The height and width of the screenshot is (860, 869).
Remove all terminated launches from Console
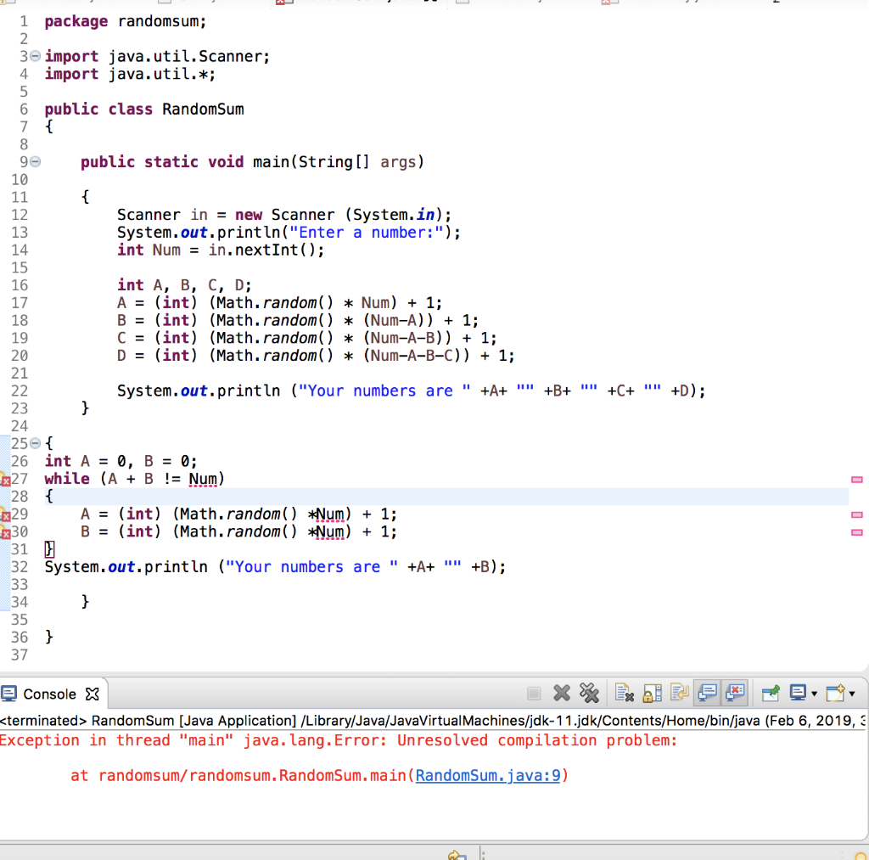point(591,693)
